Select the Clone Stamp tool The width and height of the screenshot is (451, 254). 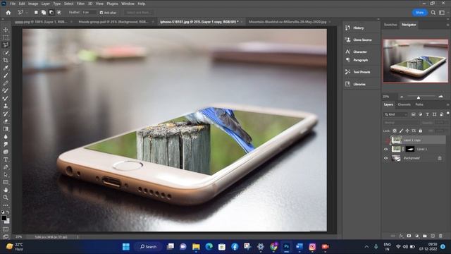tap(6, 106)
